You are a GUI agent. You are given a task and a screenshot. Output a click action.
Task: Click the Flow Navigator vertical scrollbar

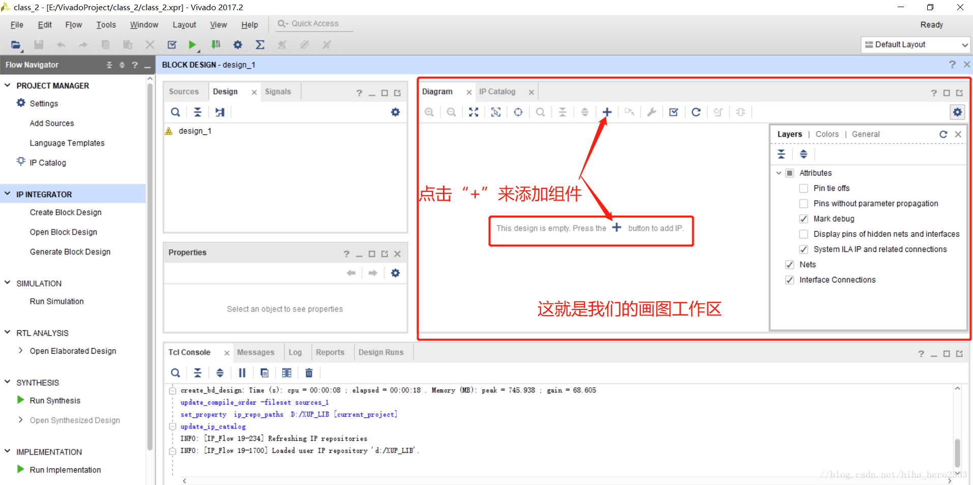coord(150,267)
